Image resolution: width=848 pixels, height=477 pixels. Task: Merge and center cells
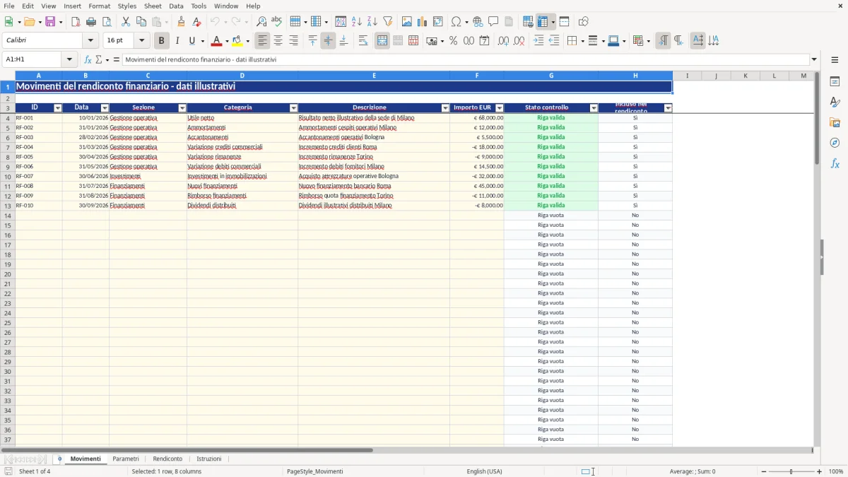tap(382, 41)
